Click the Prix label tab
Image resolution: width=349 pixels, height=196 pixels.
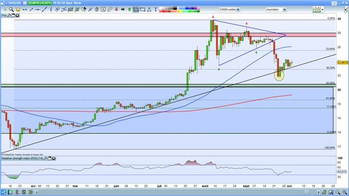click(x=4, y=15)
